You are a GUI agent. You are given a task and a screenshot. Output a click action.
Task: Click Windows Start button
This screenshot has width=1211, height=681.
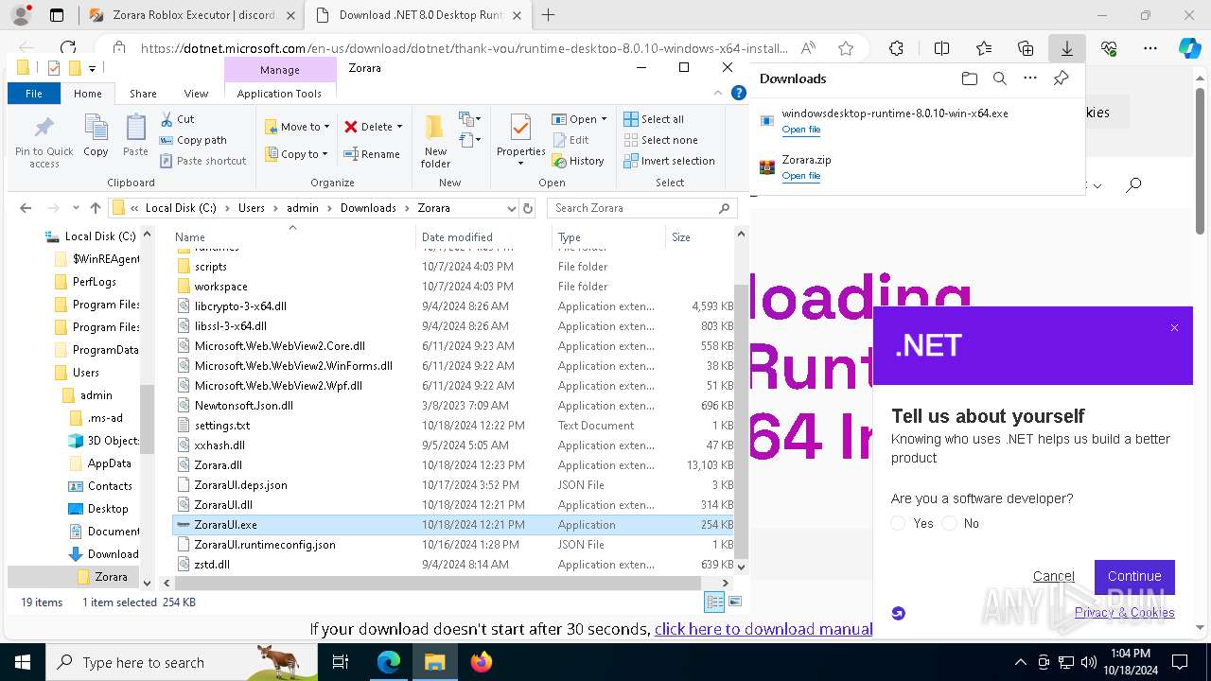[22, 662]
